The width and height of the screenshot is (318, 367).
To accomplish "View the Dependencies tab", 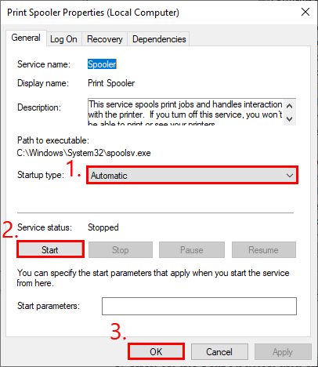I will coord(159,39).
